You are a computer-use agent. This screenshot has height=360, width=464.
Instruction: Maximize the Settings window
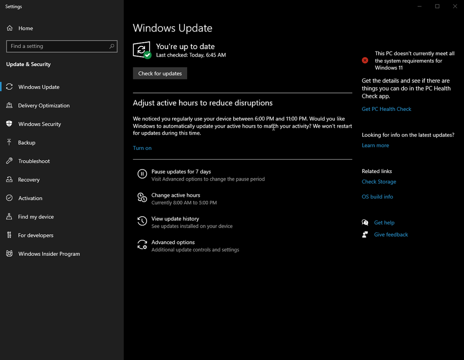tap(437, 6)
